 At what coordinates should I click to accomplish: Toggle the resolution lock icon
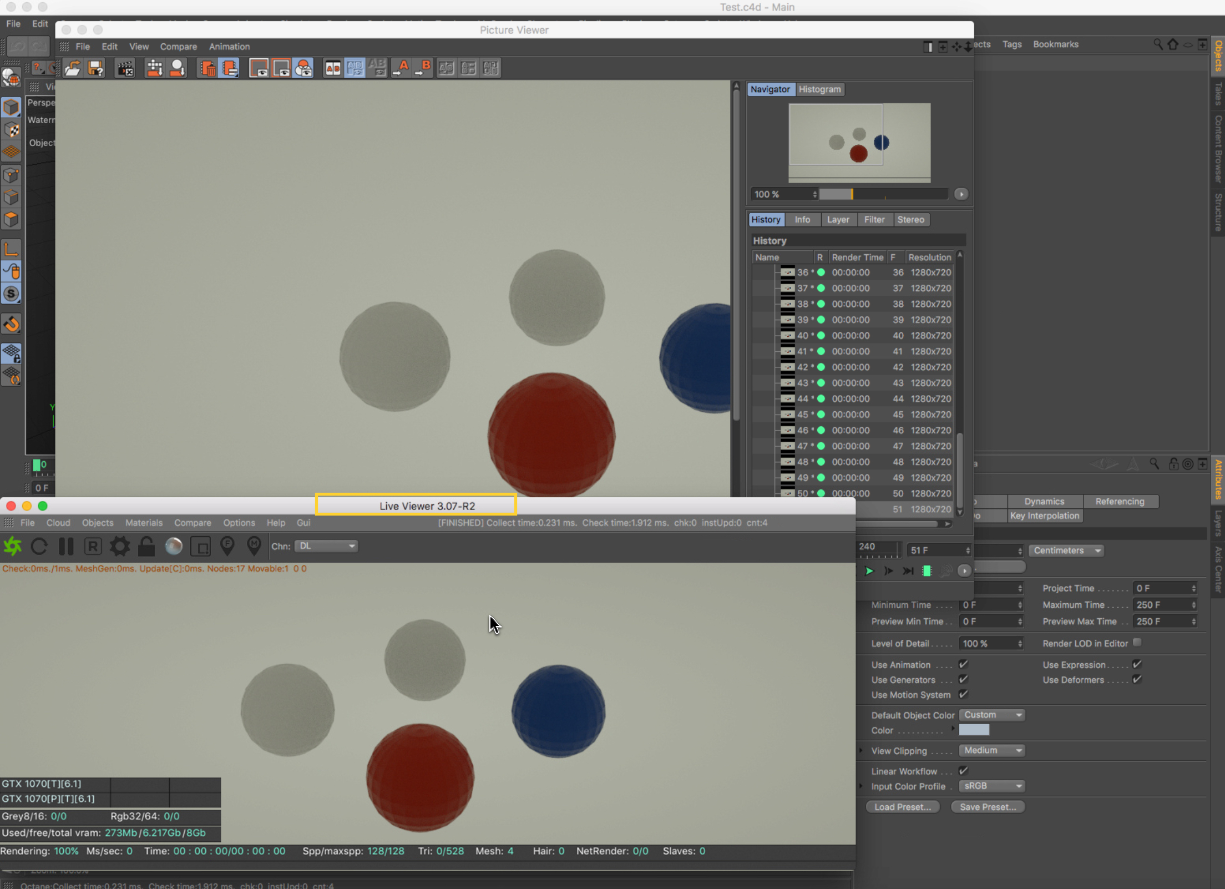[146, 547]
